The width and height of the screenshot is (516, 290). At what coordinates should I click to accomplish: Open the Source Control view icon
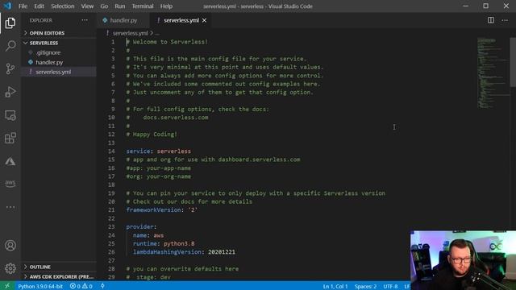[x=10, y=68]
